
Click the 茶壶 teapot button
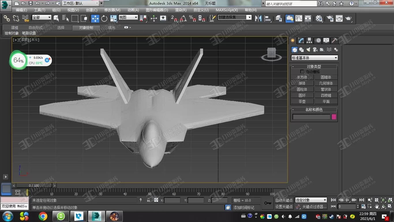(x=302, y=101)
